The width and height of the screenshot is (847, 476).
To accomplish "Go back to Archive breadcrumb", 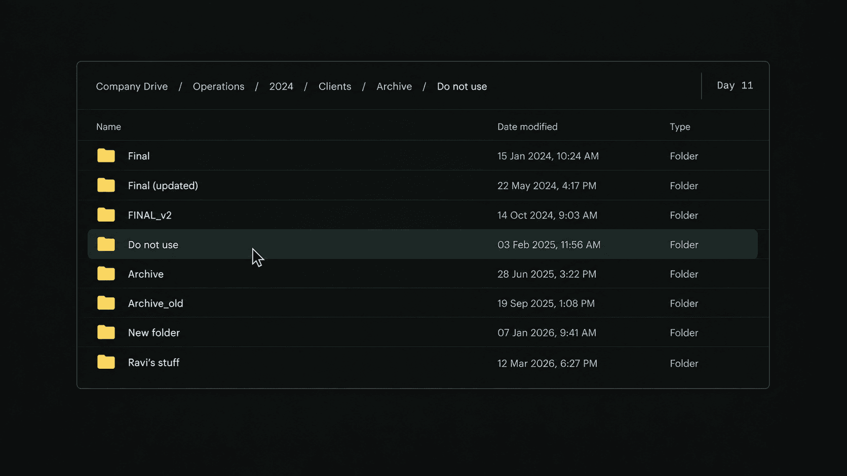I will tap(394, 86).
